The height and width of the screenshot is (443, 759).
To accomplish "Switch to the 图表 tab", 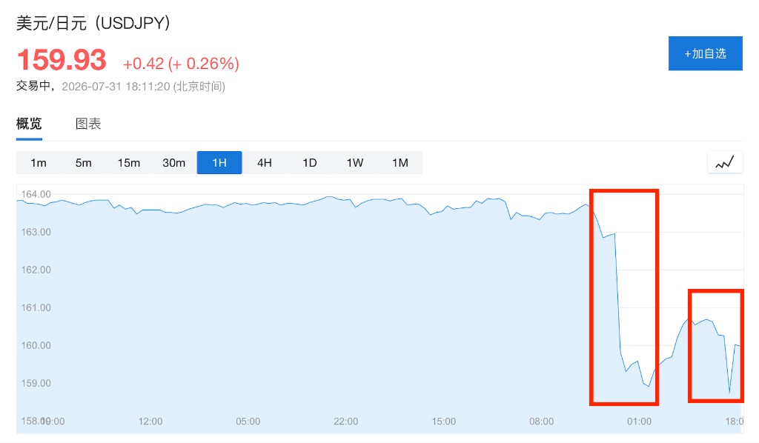I will click(88, 124).
